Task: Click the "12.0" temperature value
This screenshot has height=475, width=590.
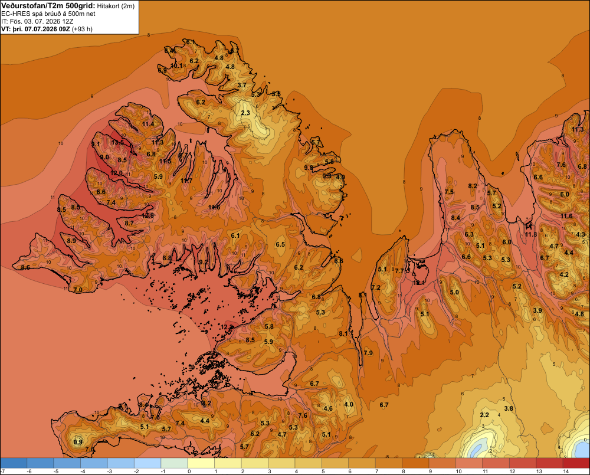Action: click(116, 173)
